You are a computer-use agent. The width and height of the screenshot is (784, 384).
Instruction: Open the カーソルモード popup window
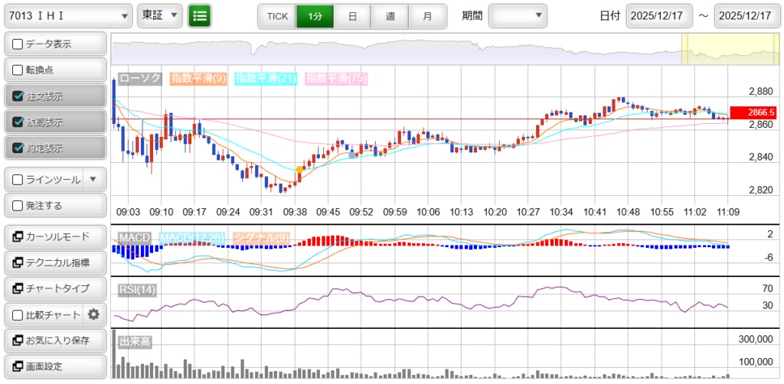(54, 236)
